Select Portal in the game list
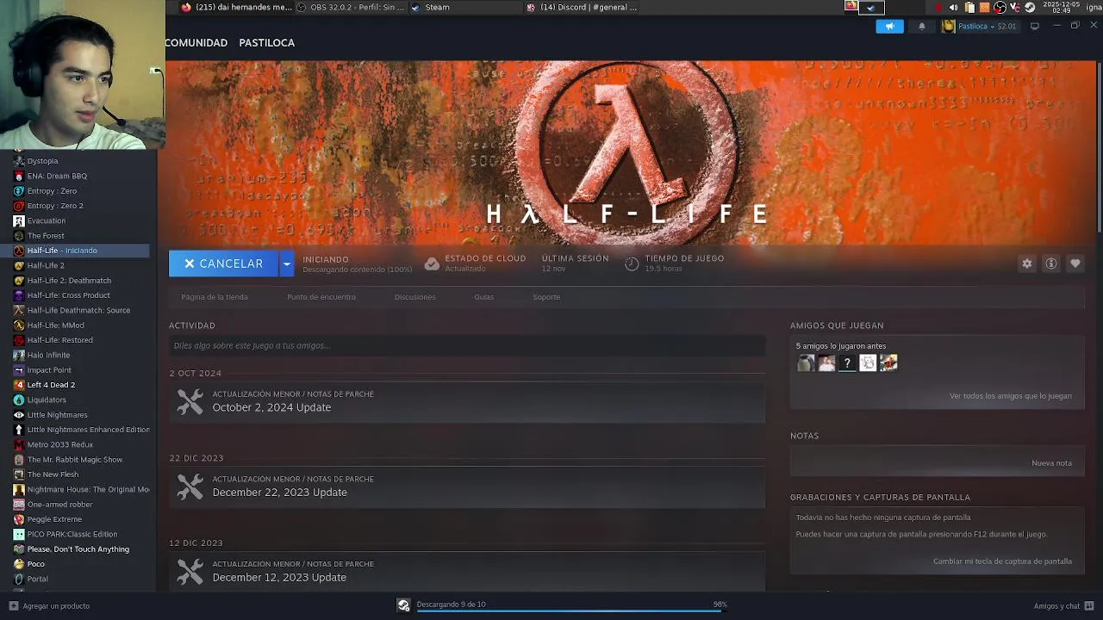1103x620 pixels. point(81,579)
